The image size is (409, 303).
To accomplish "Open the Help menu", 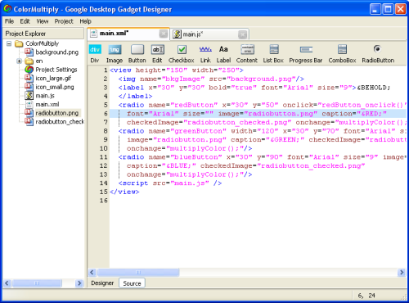I will (85, 21).
